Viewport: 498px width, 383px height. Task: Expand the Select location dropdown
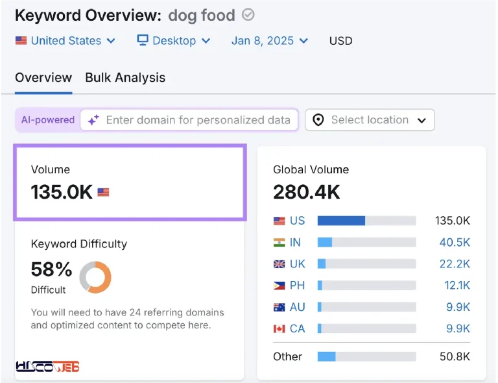[370, 120]
